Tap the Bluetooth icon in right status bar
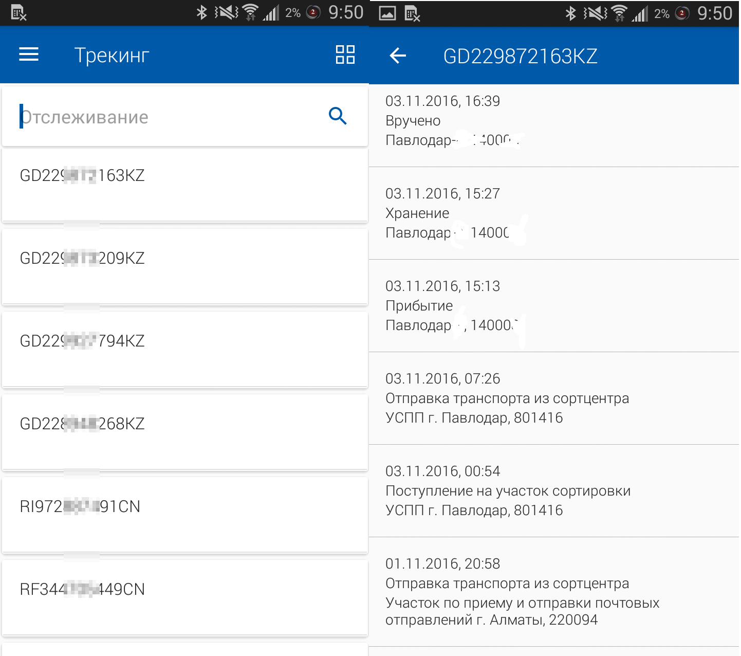This screenshot has height=656, width=741. [571, 13]
